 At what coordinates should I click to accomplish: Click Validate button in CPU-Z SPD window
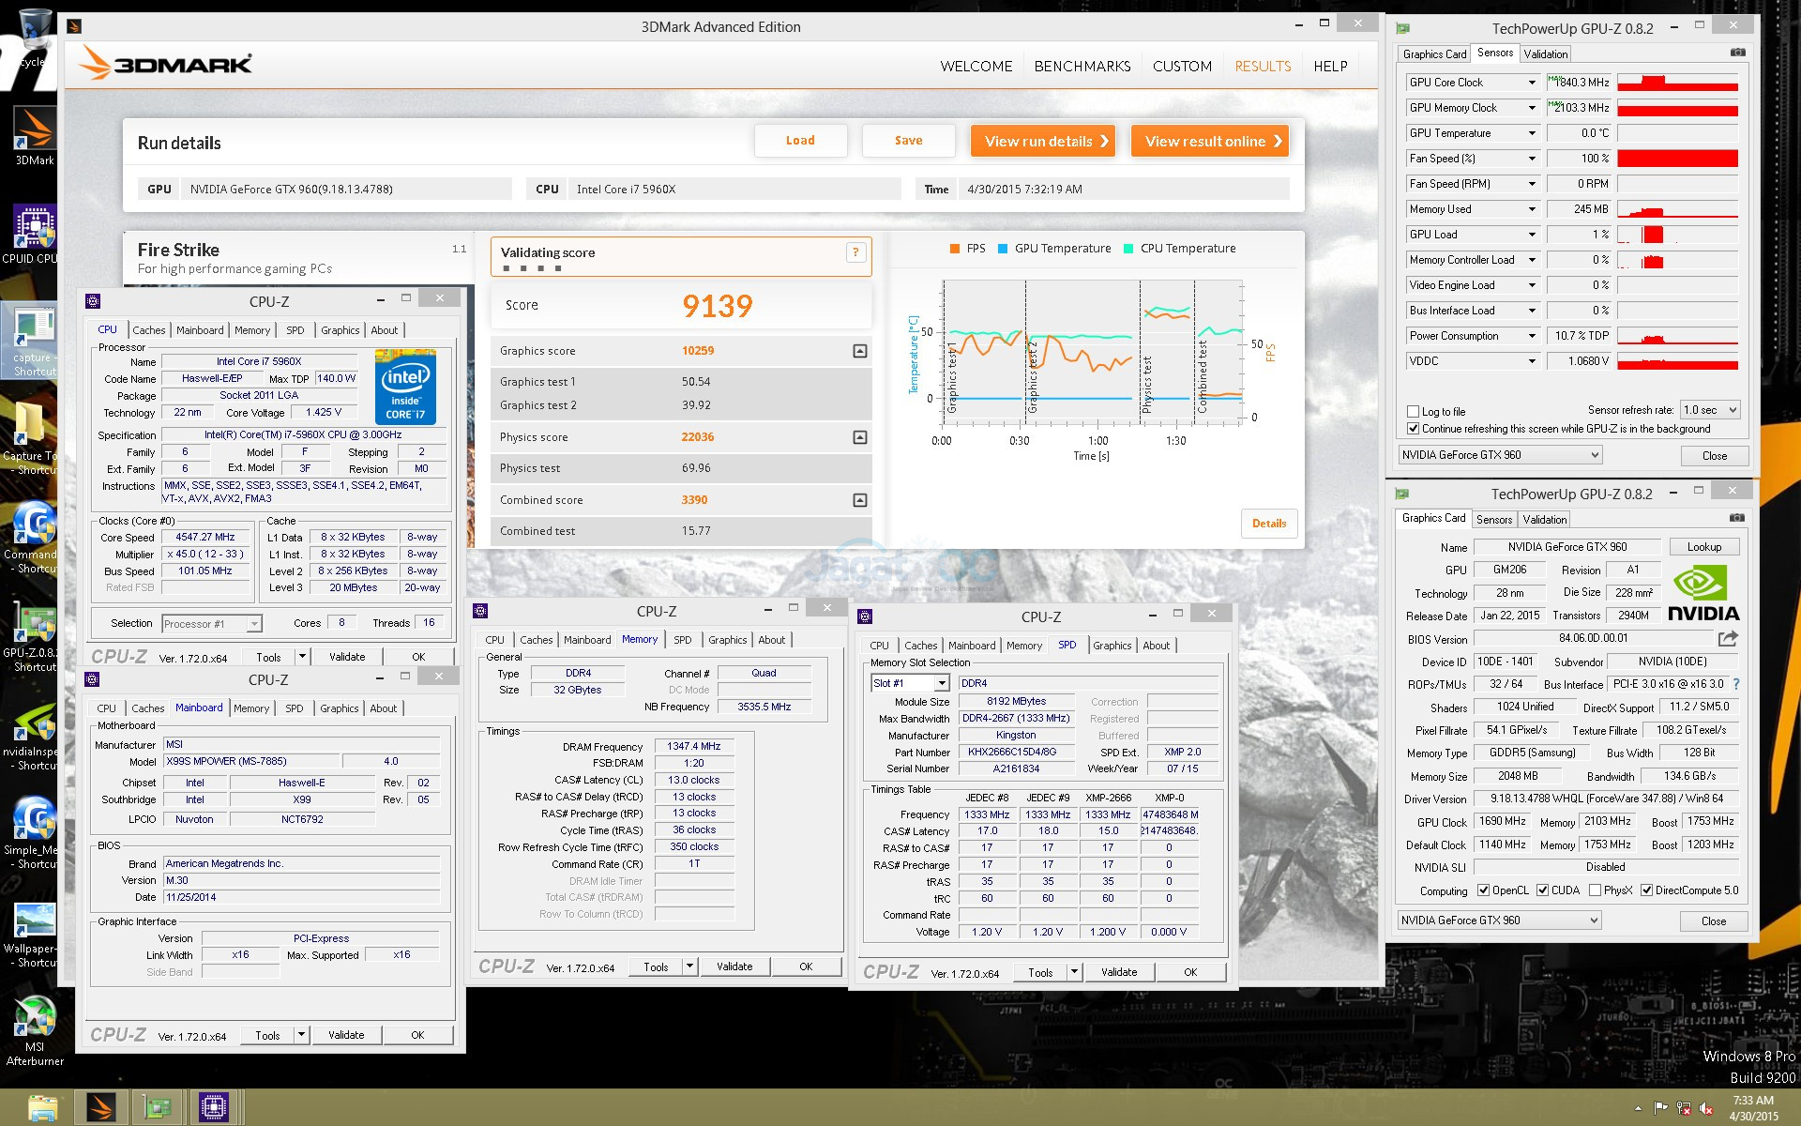coord(1118,972)
